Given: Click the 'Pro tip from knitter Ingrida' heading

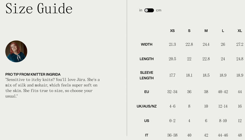Looking at the screenshot, I should [33, 74].
